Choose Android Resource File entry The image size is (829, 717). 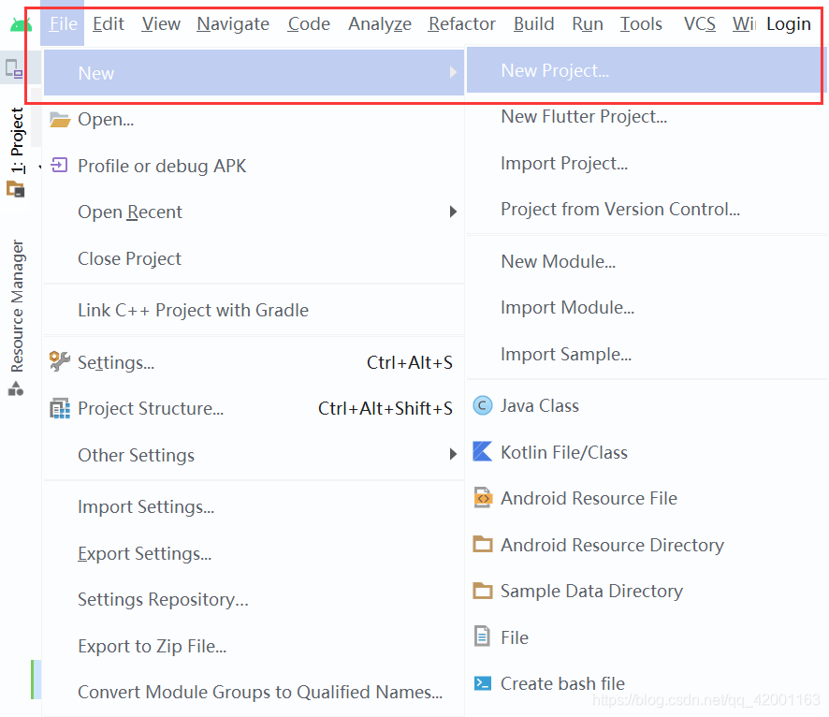click(647, 498)
